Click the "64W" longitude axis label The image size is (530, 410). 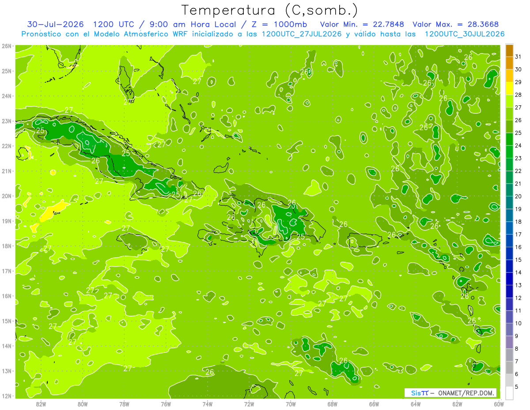point(416,404)
